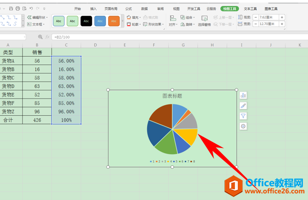
Task: Click 上移一层 bring forward
Action: pyautogui.click(x=223, y=17)
